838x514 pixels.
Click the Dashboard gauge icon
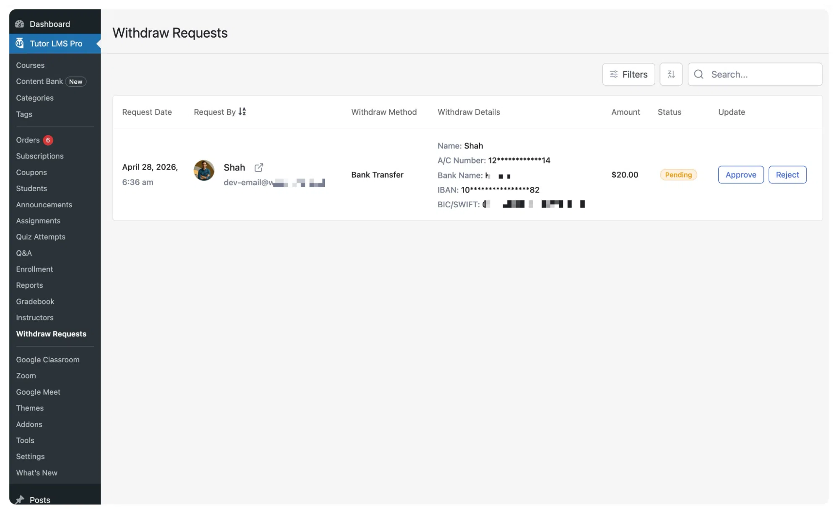pyautogui.click(x=20, y=24)
